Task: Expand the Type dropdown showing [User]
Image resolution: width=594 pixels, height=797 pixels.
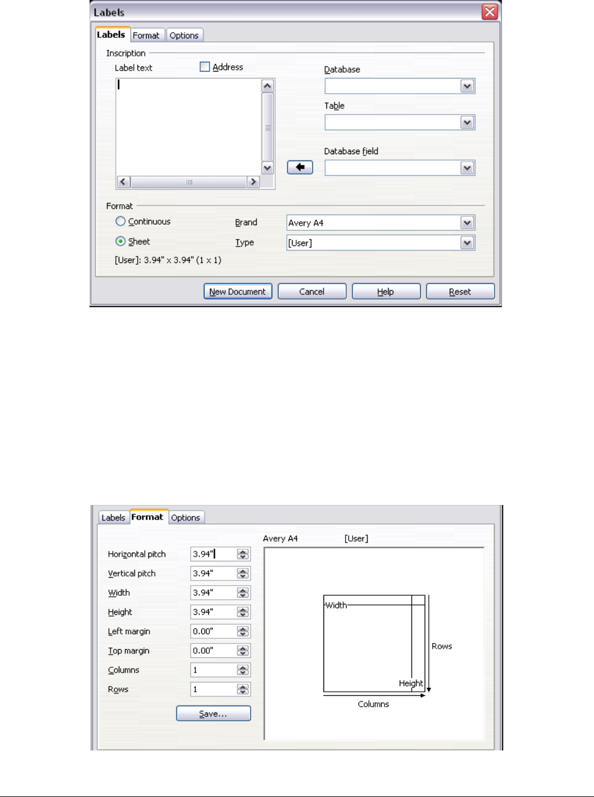Action: pos(467,243)
